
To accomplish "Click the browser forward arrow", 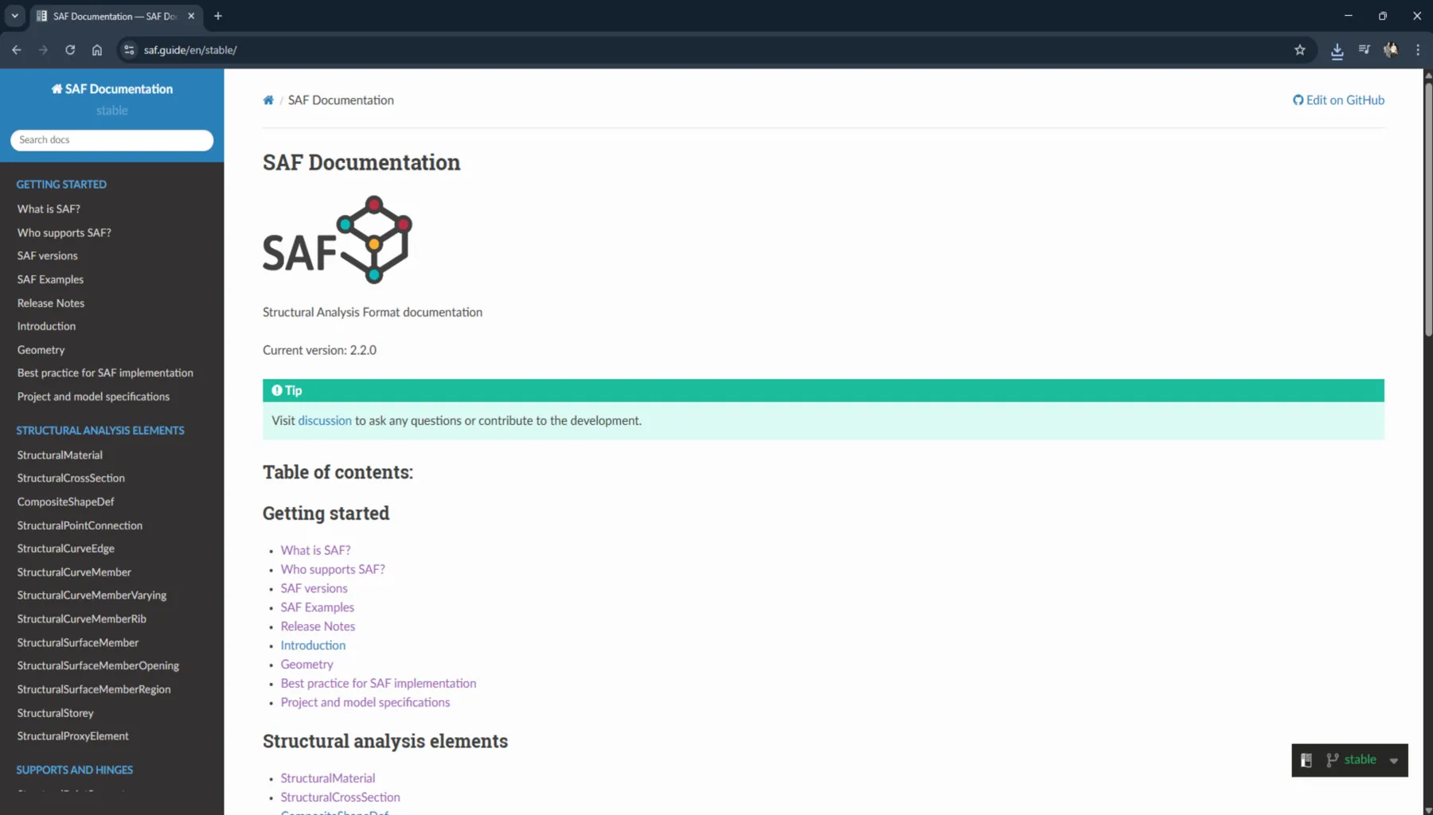I will 43,49.
